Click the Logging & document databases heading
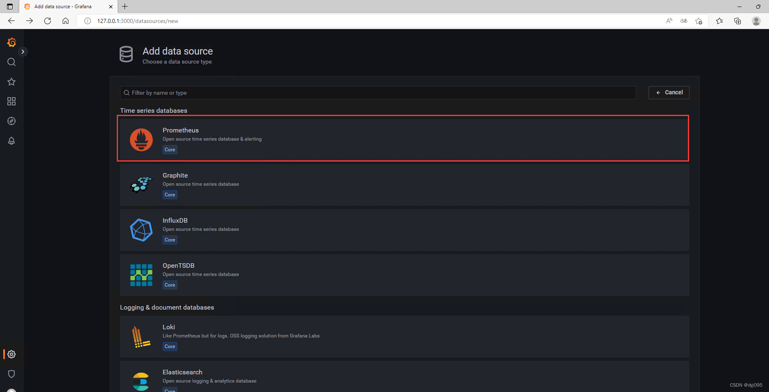769x392 pixels. (x=167, y=308)
